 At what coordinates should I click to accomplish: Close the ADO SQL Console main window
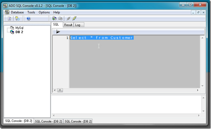(200, 5)
